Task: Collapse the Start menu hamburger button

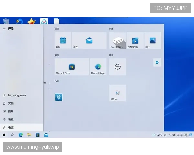Action: click(4, 28)
